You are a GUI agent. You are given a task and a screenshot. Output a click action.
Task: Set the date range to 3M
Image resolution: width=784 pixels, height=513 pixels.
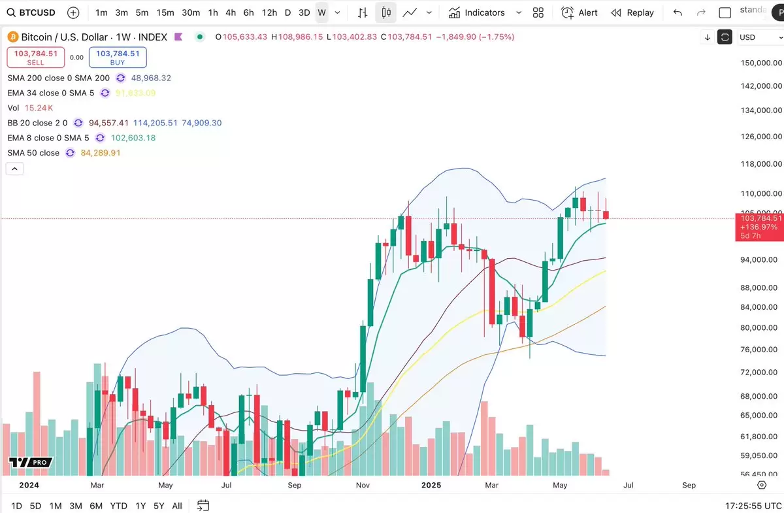(x=76, y=506)
